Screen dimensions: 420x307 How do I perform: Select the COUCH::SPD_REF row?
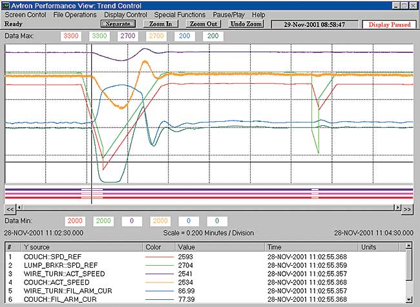pyautogui.click(x=205, y=257)
